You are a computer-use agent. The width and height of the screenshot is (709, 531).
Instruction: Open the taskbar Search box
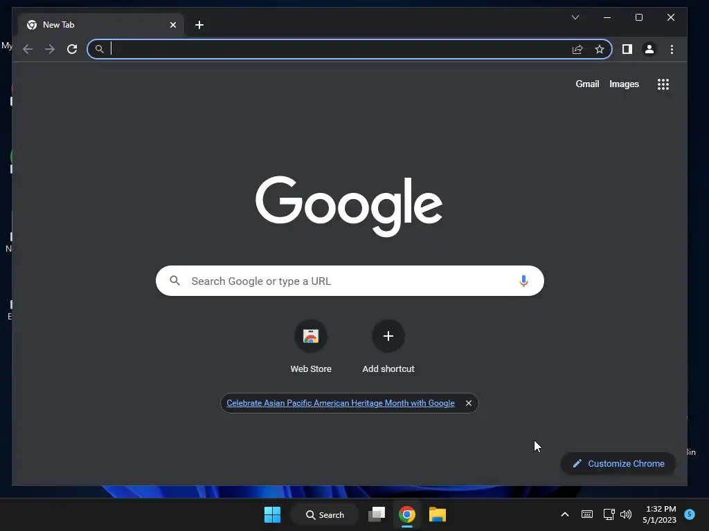point(325,514)
